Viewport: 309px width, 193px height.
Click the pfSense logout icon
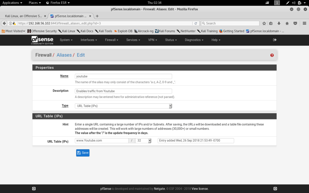275,40
